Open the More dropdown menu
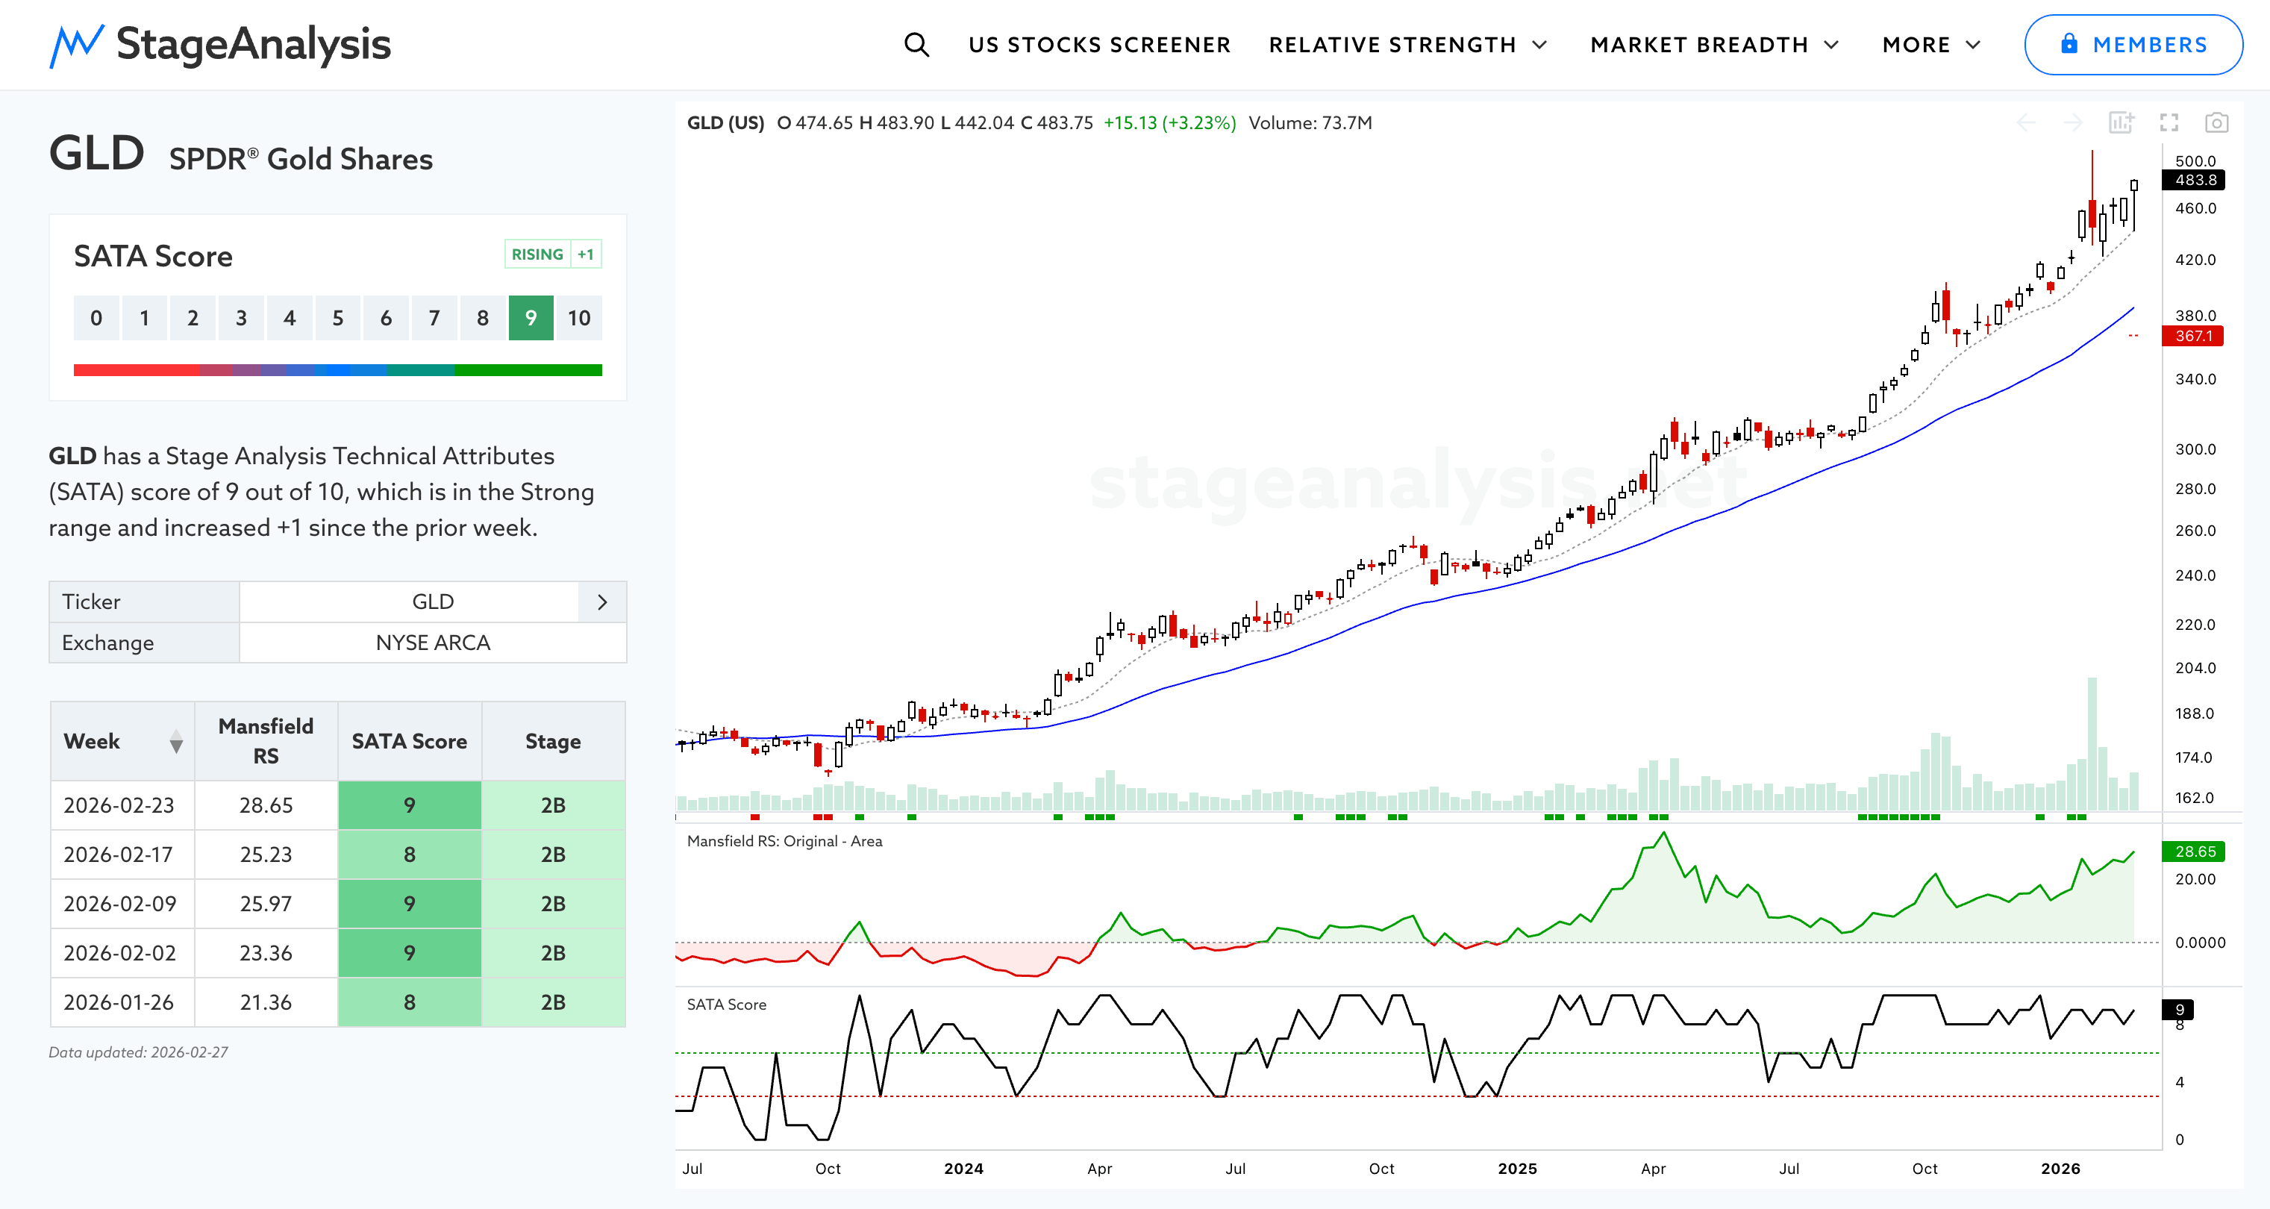 click(x=1930, y=45)
